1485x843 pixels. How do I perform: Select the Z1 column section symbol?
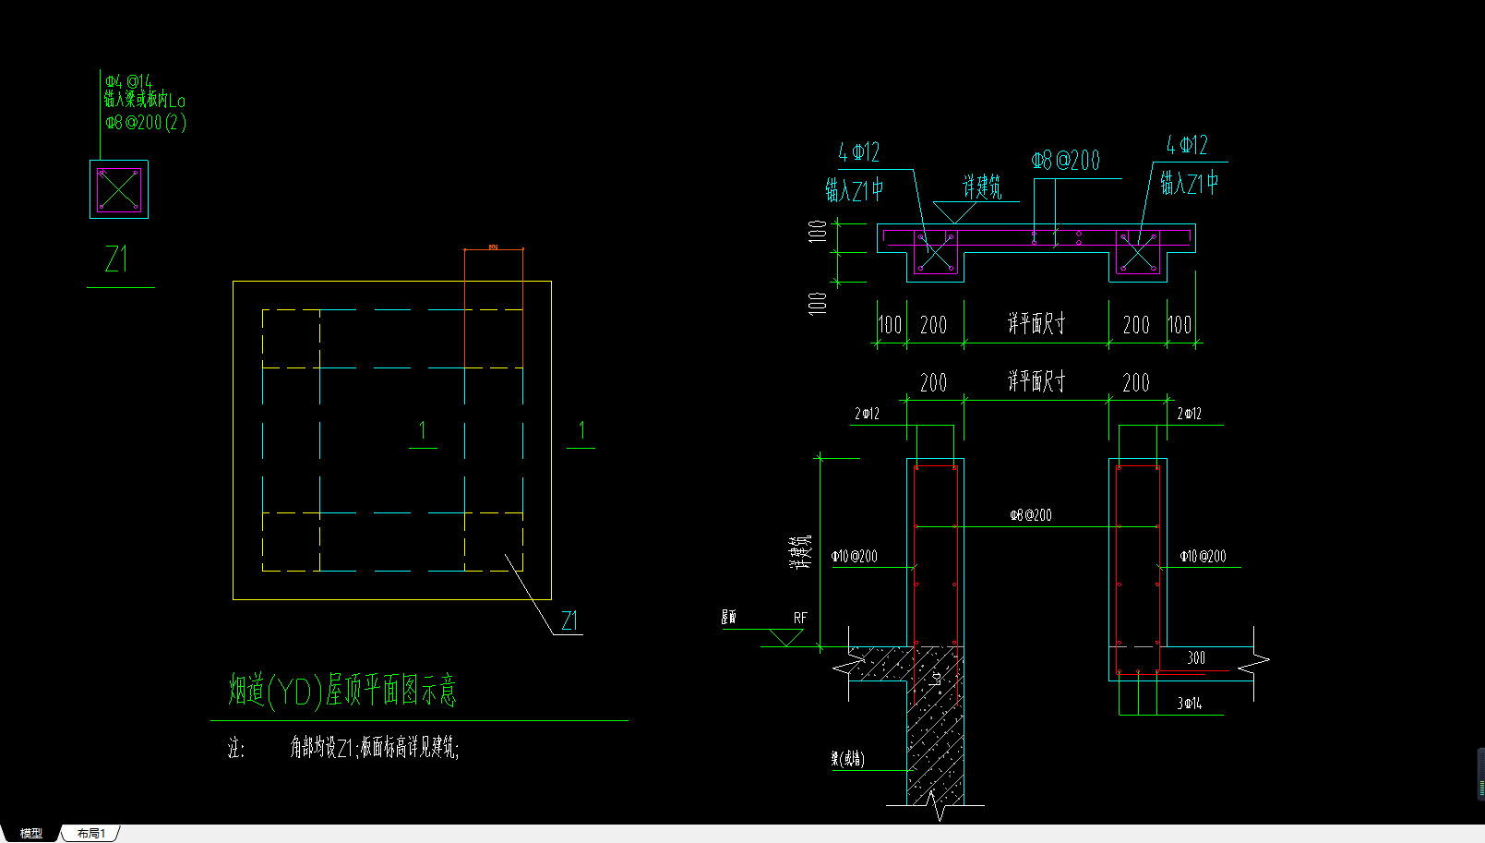coord(119,189)
